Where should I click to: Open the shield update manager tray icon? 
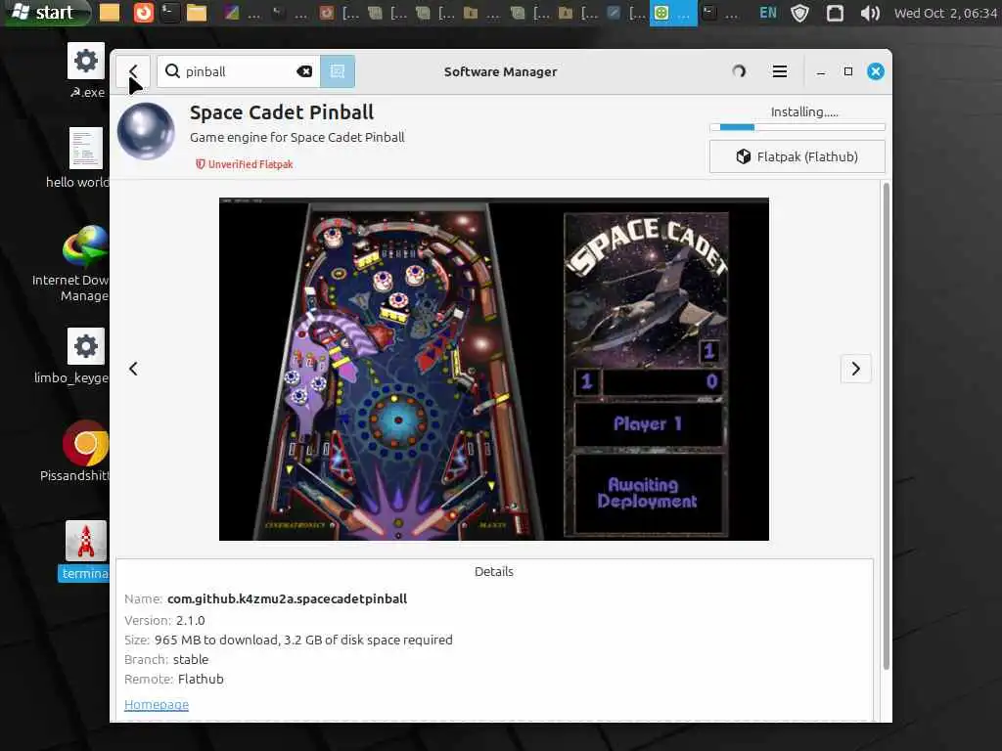click(x=800, y=13)
